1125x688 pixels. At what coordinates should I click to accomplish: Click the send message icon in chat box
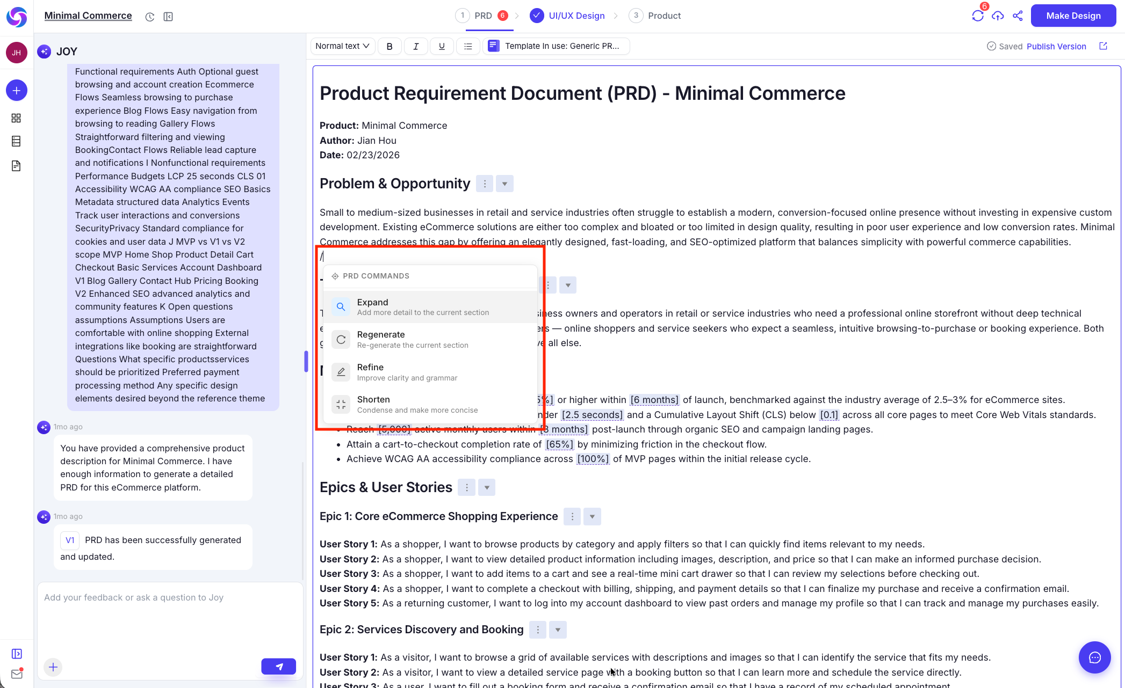279,666
